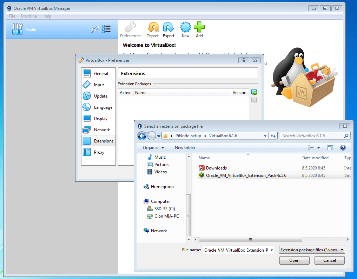This screenshot has width=357, height=279.
Task: Open the recent locations dropdown arrow
Action: [x=159, y=136]
